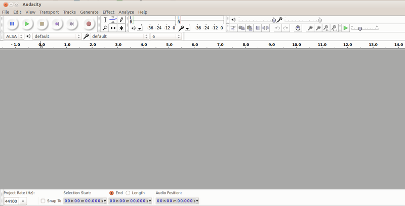405x206 pixels.
Task: Click the input level meter bar
Action: pos(202,20)
